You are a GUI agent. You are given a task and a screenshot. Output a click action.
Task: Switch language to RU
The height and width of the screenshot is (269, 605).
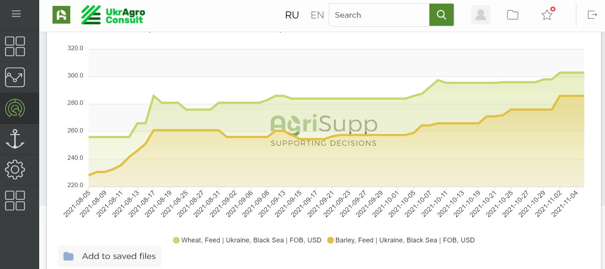pos(292,15)
